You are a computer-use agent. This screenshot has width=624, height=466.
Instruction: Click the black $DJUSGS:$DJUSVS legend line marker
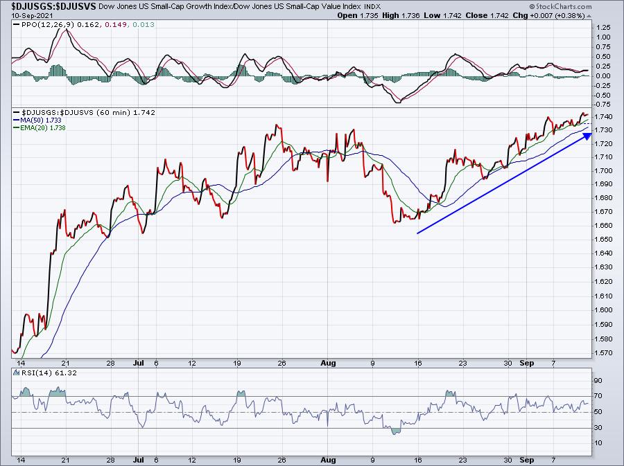(17, 113)
